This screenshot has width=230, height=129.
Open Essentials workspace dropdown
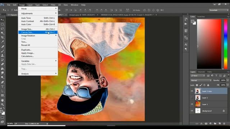(x=219, y=10)
